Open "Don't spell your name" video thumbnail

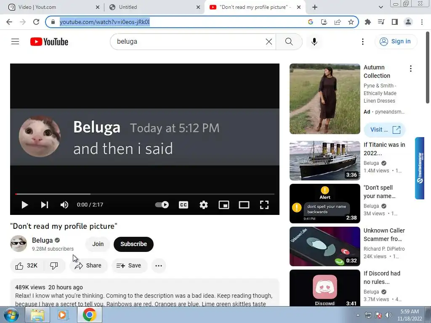pos(325,204)
